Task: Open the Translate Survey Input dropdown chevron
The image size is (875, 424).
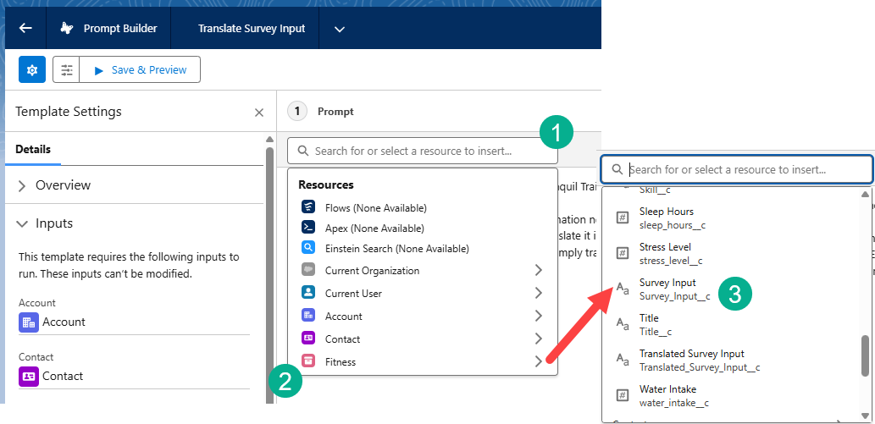Action: [340, 29]
